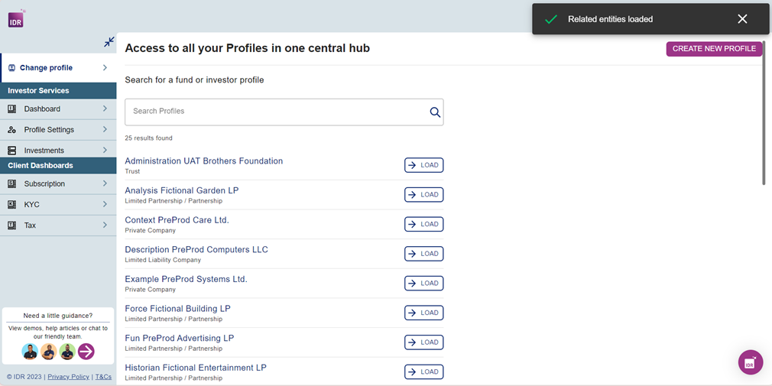Click the vertical scrollbar on the right
772x386 pixels.
(763, 122)
